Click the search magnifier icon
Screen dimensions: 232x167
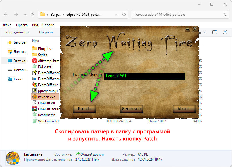(225, 15)
